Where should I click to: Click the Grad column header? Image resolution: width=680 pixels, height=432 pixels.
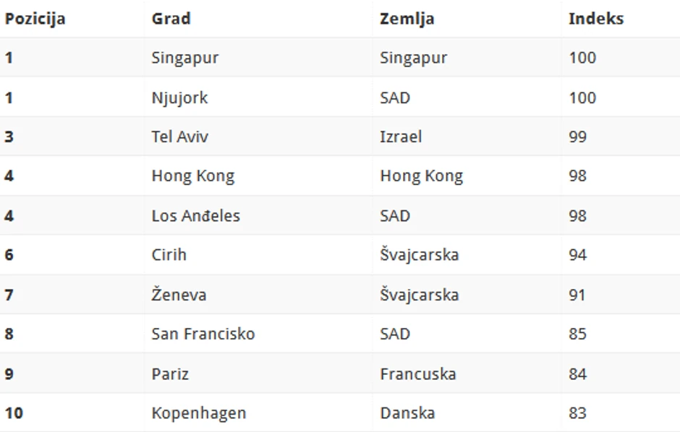tap(171, 19)
